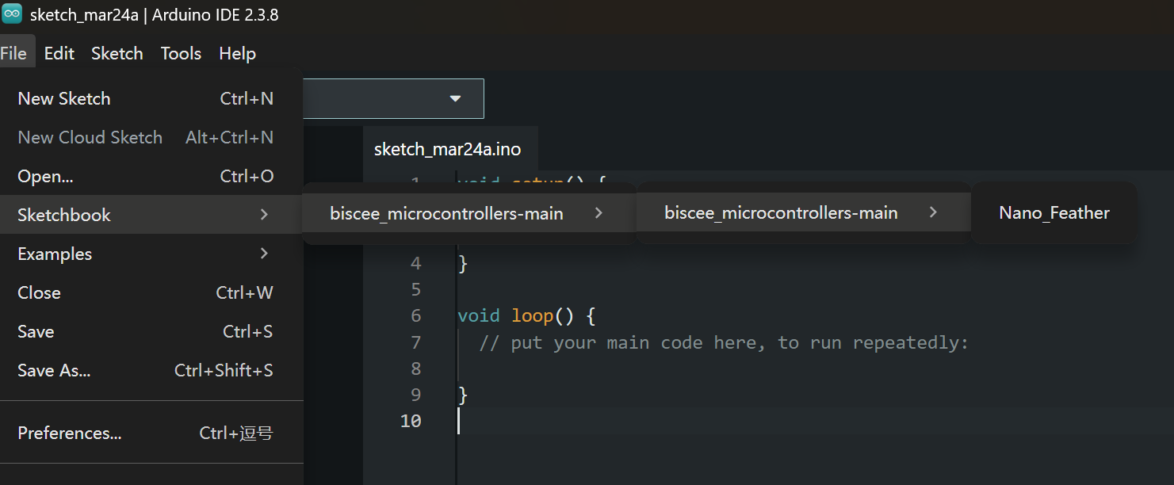The width and height of the screenshot is (1174, 485).
Task: Close the sketch via the Close item
Action: (x=39, y=292)
